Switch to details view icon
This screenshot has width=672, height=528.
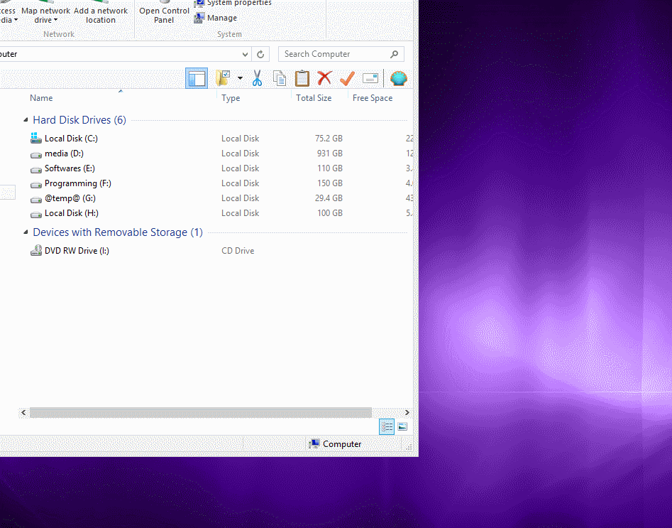tap(387, 426)
